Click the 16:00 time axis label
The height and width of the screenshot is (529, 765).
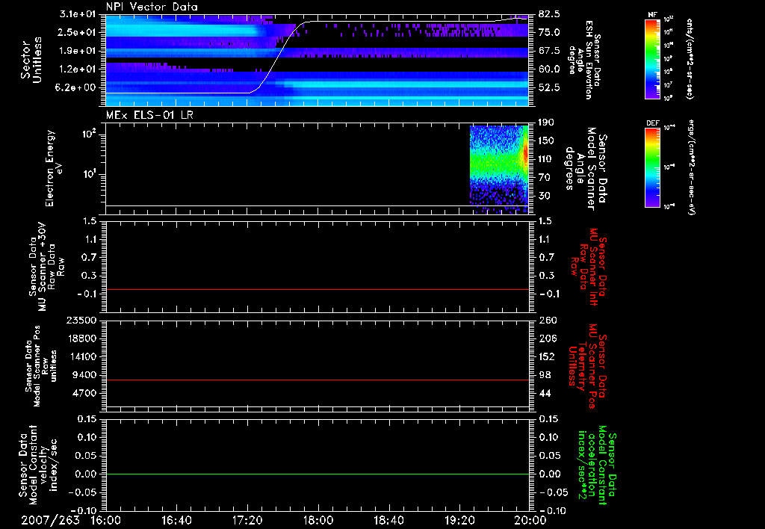[x=106, y=520]
